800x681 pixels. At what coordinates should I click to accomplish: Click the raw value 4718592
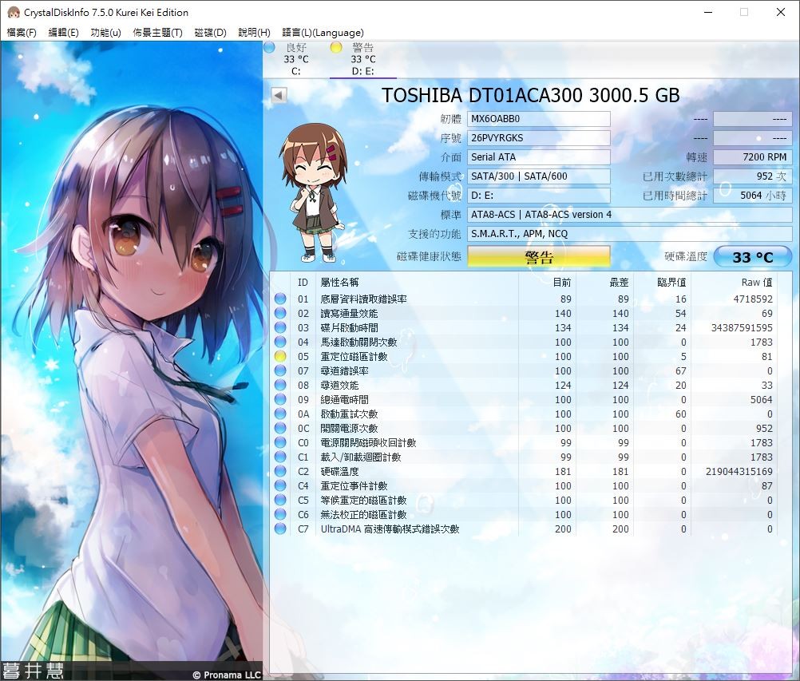pyautogui.click(x=753, y=299)
